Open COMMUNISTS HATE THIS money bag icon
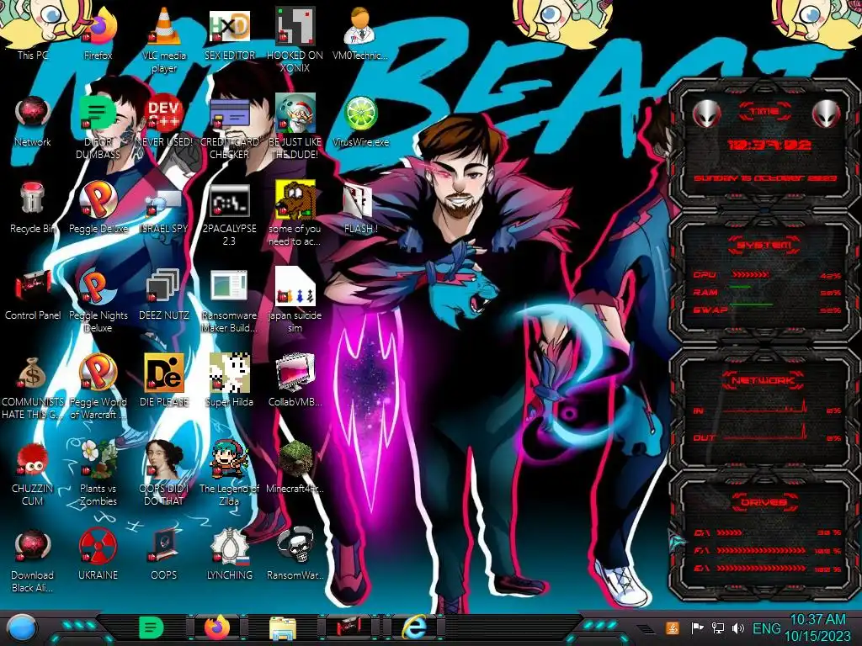The width and height of the screenshot is (862, 646). pyautogui.click(x=33, y=388)
